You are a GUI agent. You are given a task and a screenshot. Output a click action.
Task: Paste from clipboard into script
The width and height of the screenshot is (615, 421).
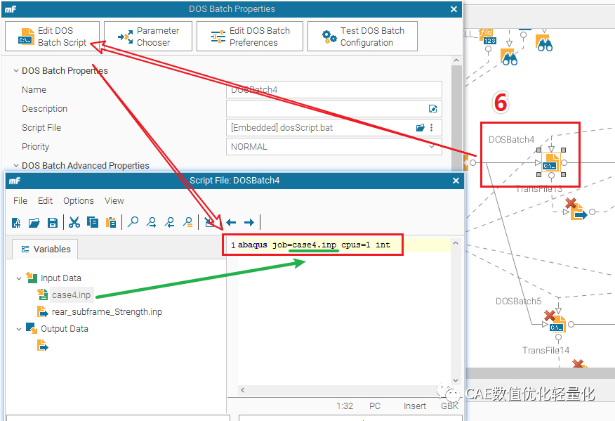coord(111,222)
